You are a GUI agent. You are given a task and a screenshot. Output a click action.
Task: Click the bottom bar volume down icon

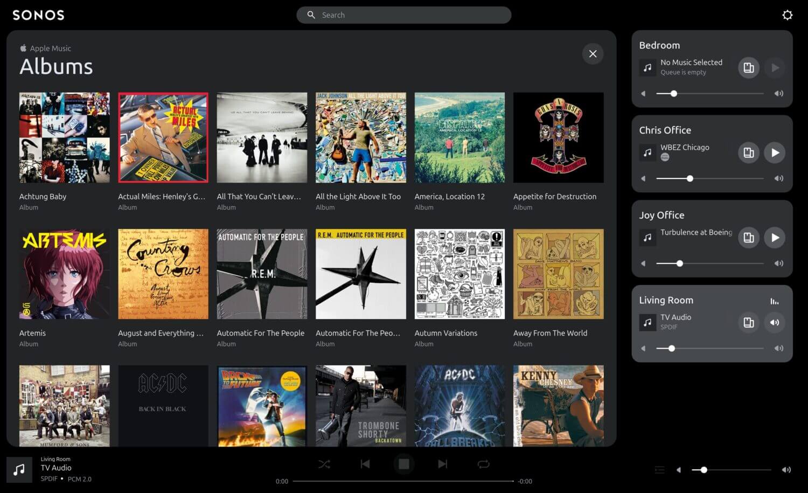coord(679,470)
